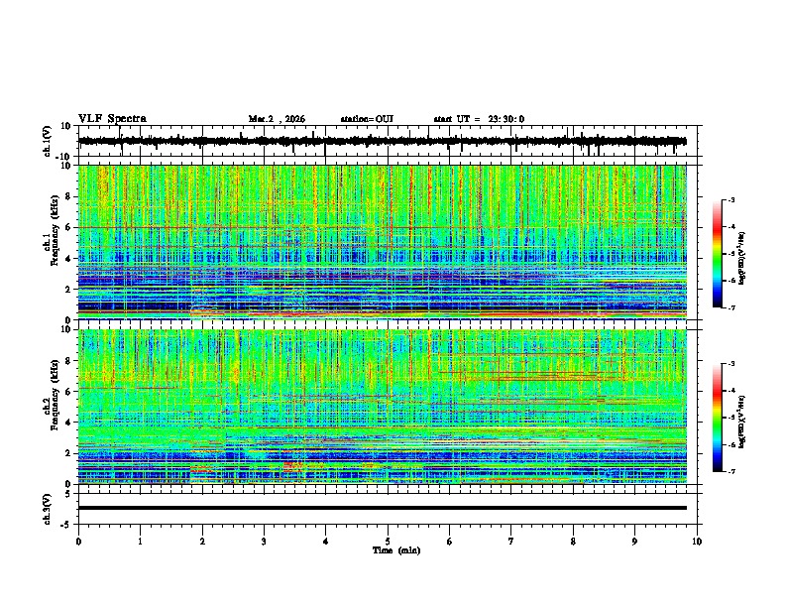Click the time axis tick label '2'
Viewport: 785px width, 607px height.
point(202,542)
